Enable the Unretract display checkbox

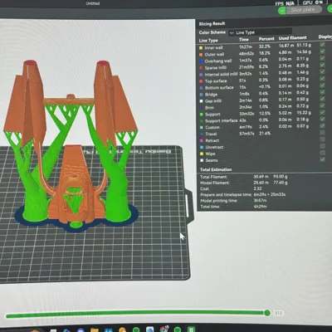(x=323, y=146)
